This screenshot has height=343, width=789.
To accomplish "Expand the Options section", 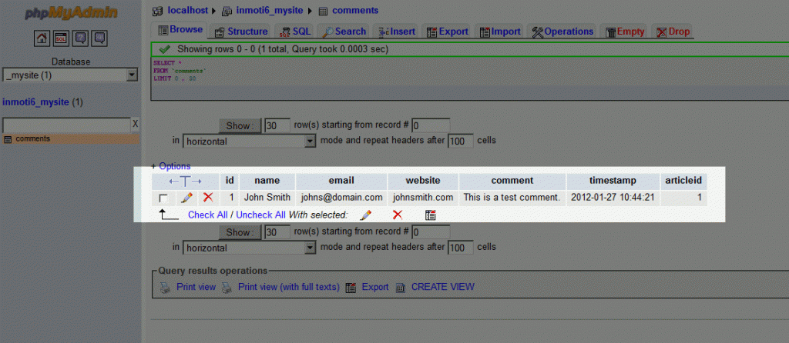I will [174, 166].
